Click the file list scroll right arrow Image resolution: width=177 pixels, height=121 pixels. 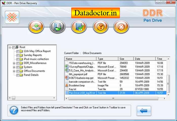coord(164,98)
